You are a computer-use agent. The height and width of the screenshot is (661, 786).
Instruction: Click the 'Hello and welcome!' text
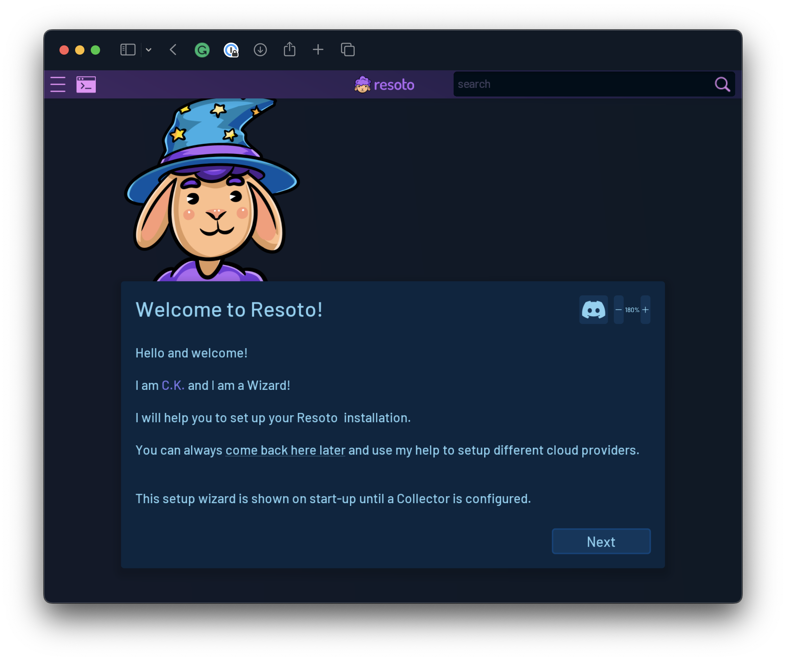pos(191,353)
